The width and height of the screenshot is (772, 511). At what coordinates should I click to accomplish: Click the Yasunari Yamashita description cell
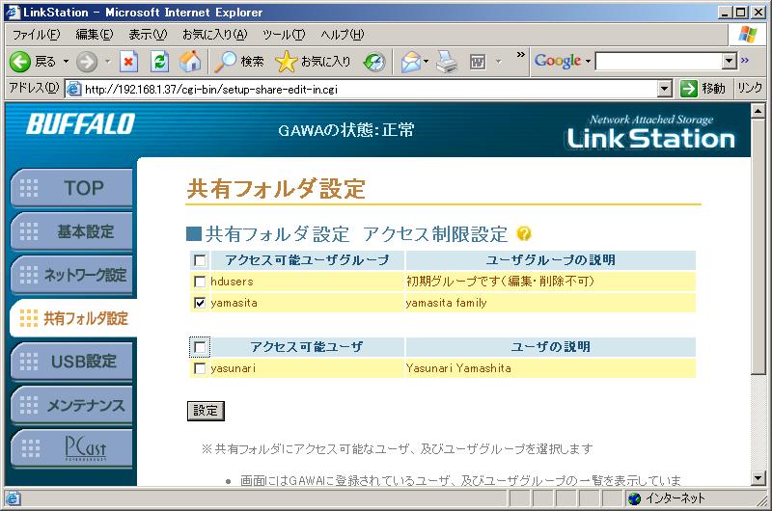550,368
